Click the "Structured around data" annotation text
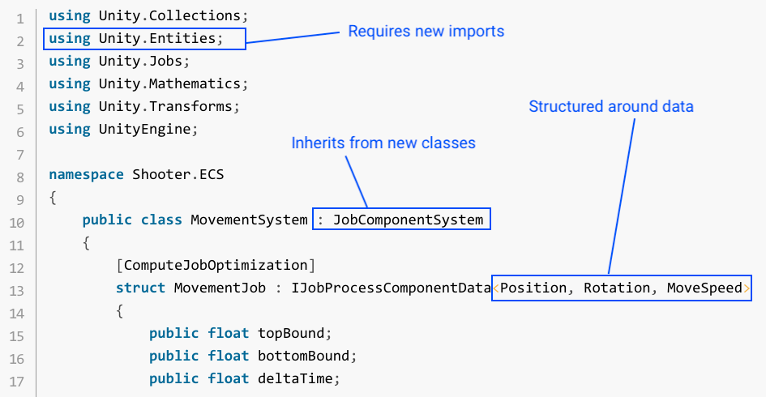Image resolution: width=766 pixels, height=397 pixels. pyautogui.click(x=611, y=106)
